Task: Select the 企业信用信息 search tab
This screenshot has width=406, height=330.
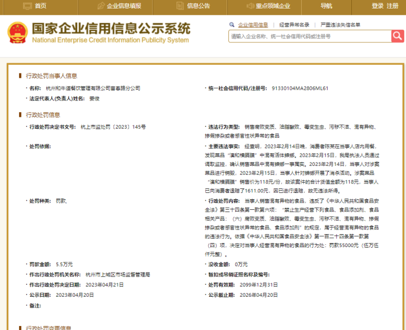Action: click(253, 25)
